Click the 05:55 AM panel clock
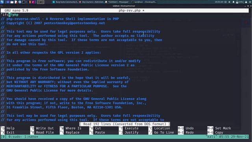252x142 pixels. tap(219, 2)
